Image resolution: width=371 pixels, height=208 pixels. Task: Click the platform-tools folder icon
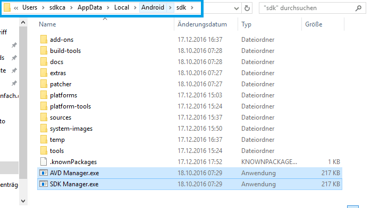[44, 106]
